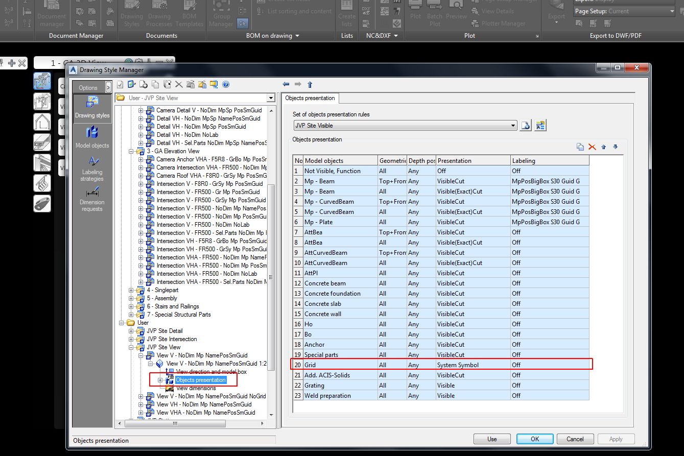684x456 pixels.
Task: Expand the 4 - Singlepart tree node
Action: [x=131, y=290]
